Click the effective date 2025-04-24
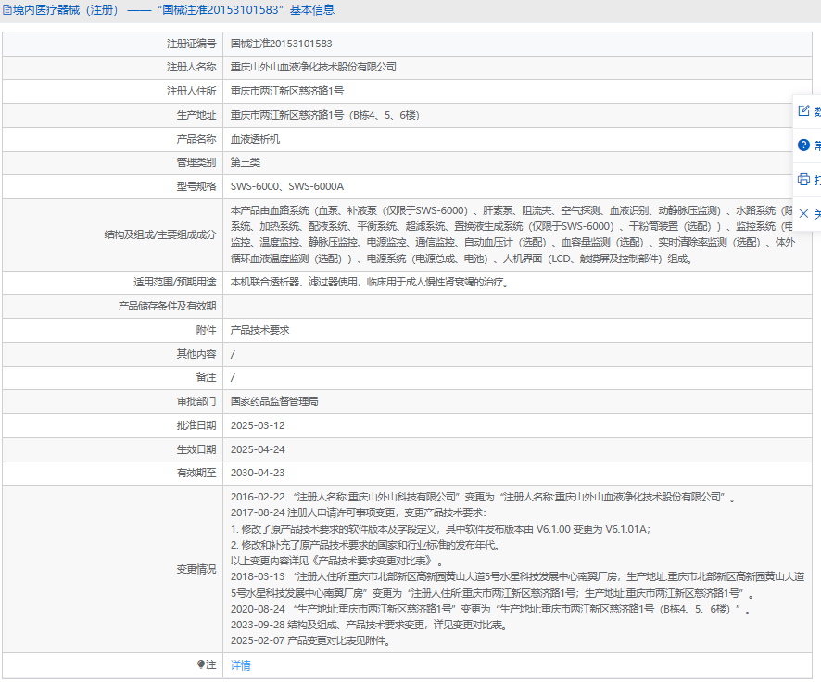The height and width of the screenshot is (683, 821). [x=258, y=449]
